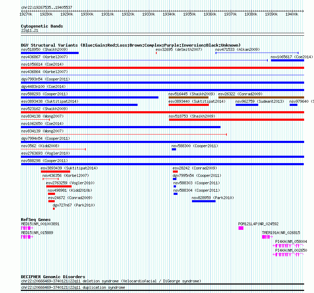Click the 22q11 deletion syndrome entry
Screen dimensions: 314x293
point(111,281)
